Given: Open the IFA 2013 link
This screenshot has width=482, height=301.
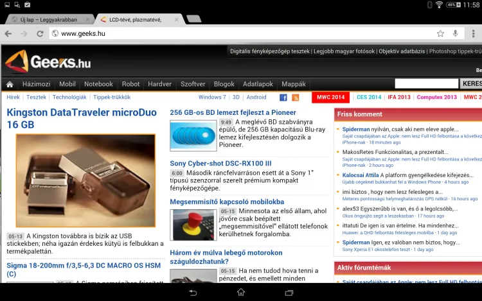Looking at the screenshot, I should (x=399, y=98).
